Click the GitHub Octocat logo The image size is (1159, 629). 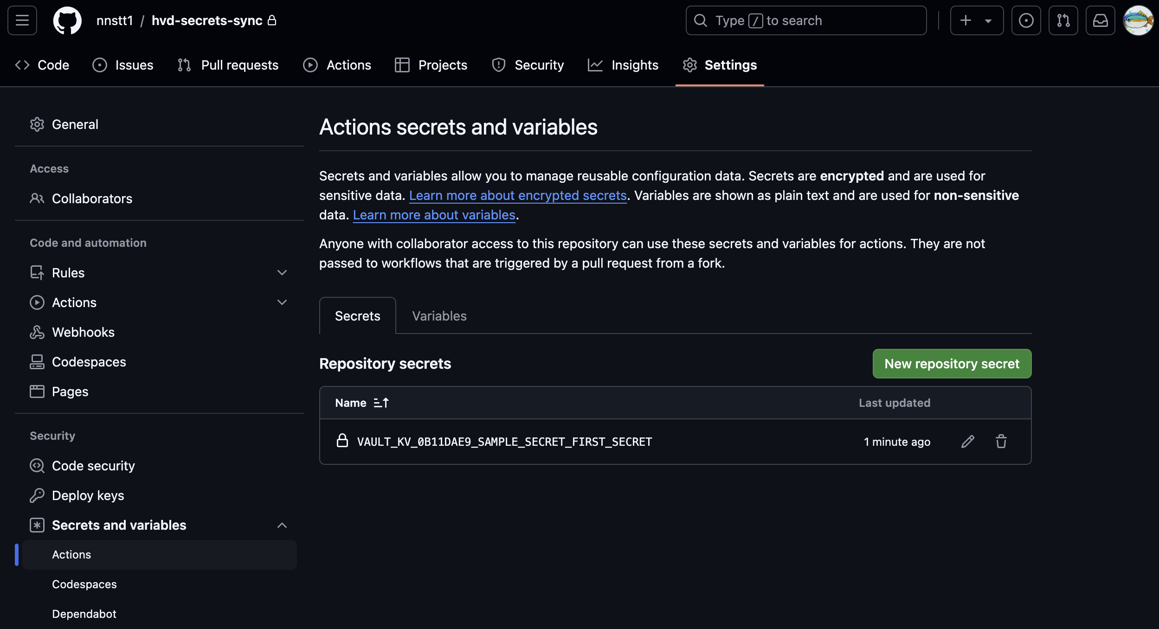pyautogui.click(x=67, y=20)
